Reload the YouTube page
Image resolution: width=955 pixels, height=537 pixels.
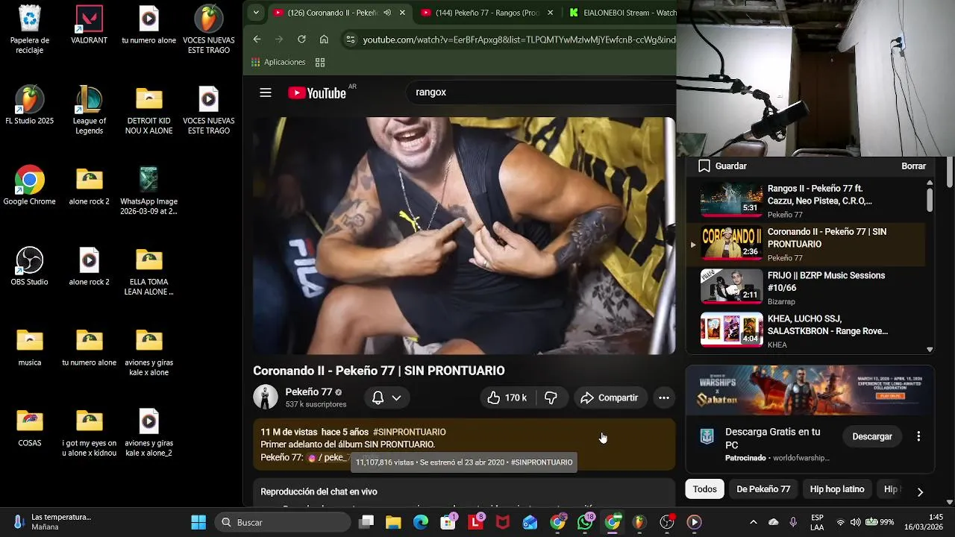[301, 40]
